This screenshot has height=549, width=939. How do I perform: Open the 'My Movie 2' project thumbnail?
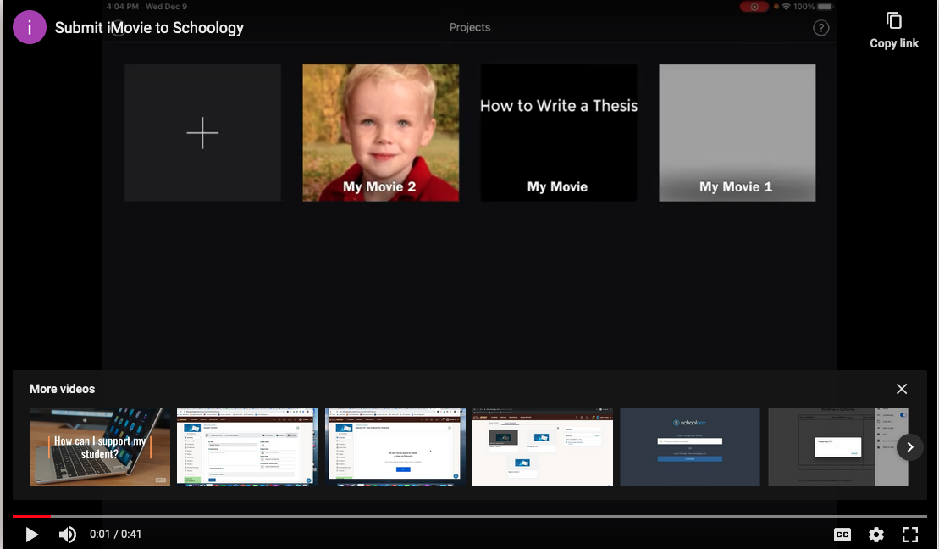(380, 132)
